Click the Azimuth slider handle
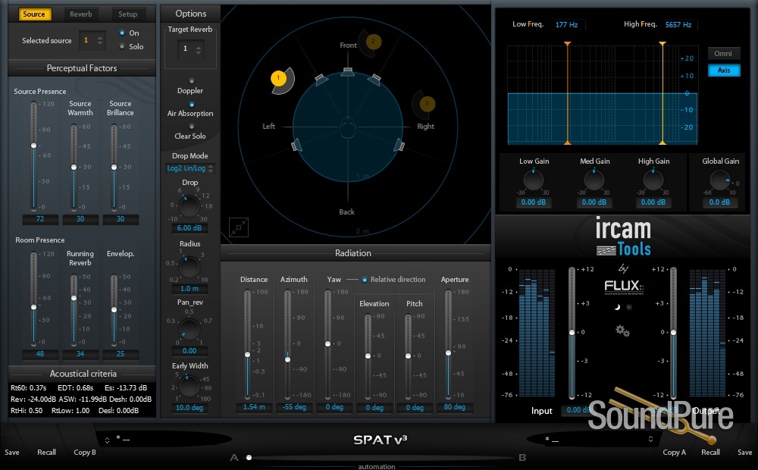 (287, 359)
